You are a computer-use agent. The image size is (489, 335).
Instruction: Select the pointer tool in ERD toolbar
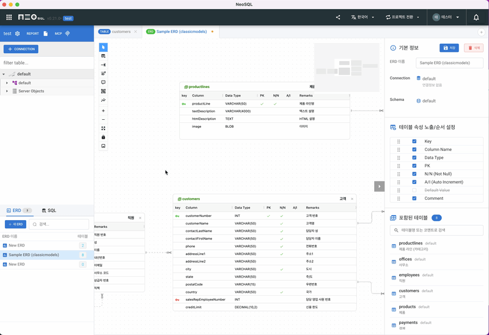pos(103,47)
